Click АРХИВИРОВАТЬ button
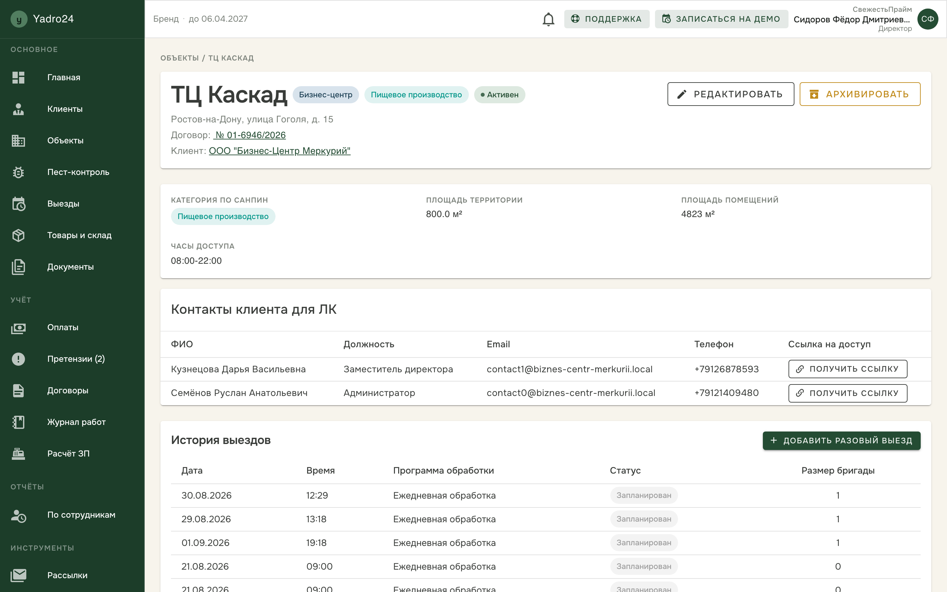This screenshot has height=592, width=947. (860, 94)
